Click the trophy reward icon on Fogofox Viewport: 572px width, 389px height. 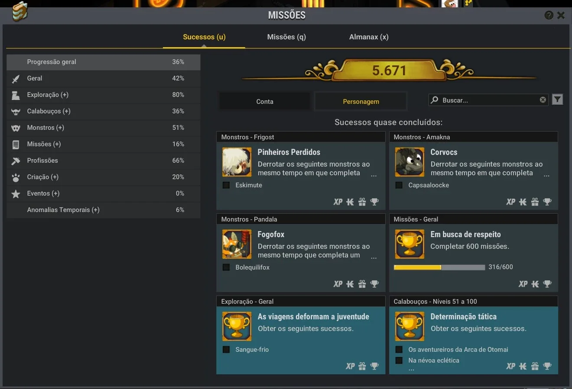click(374, 284)
